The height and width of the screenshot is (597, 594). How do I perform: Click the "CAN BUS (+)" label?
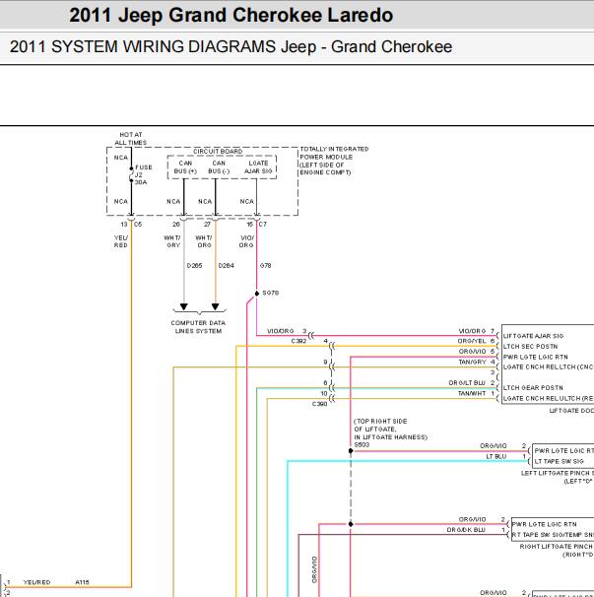(x=185, y=167)
